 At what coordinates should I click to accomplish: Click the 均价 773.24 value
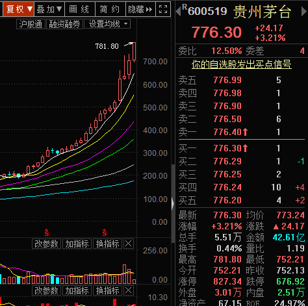(290, 215)
